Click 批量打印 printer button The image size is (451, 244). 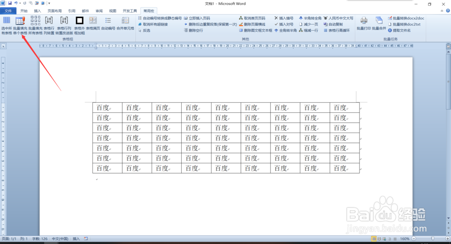click(364, 23)
